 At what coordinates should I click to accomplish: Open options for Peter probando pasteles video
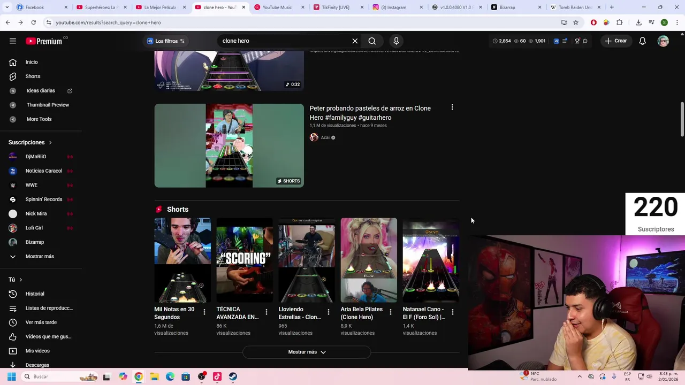[x=452, y=107]
